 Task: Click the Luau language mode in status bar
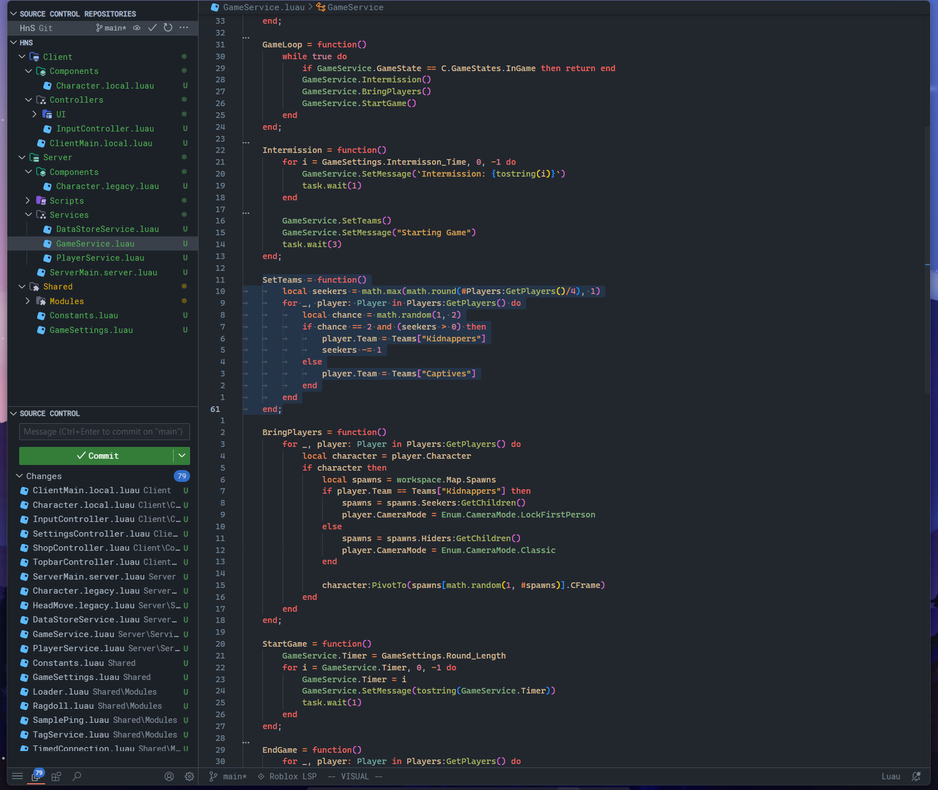coord(891,776)
